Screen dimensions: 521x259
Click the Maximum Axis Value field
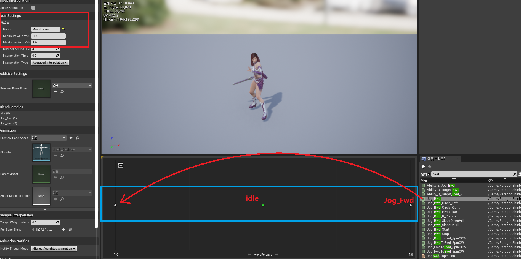pyautogui.click(x=48, y=42)
